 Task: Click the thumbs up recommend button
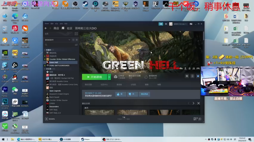[x=121, y=94]
